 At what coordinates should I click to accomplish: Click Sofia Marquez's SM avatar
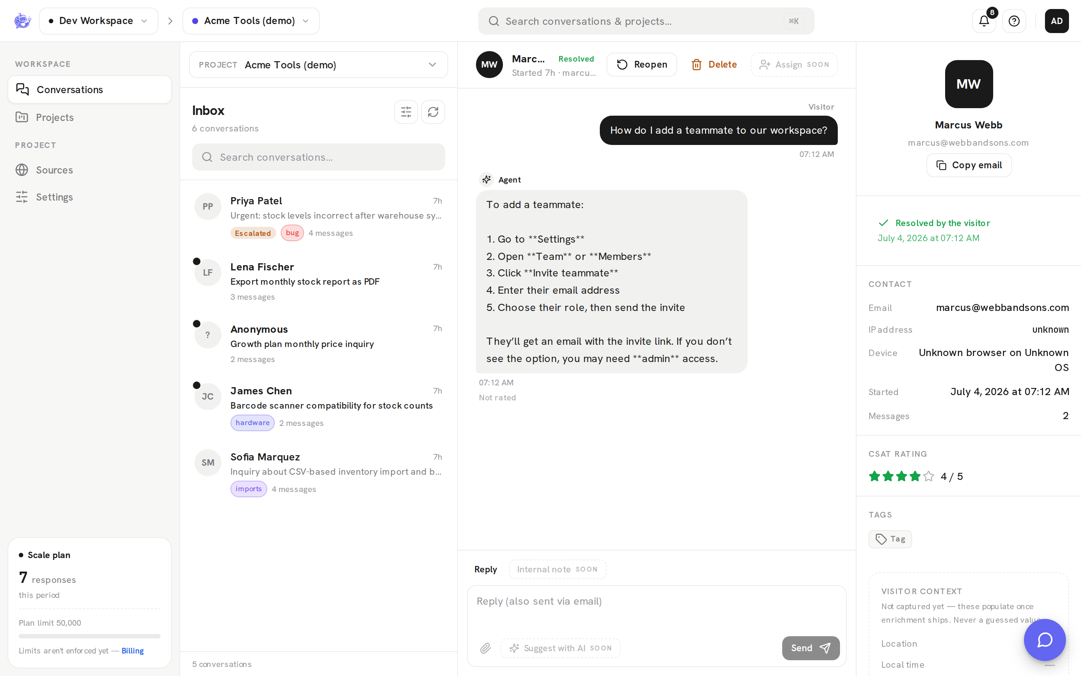tap(208, 463)
